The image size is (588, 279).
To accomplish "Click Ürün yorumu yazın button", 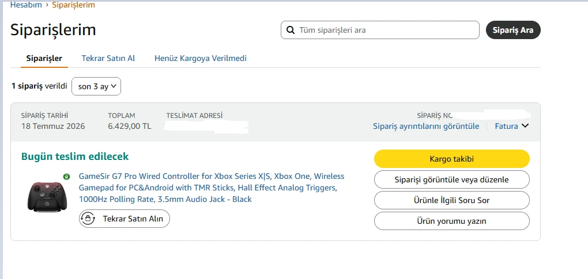I will tap(452, 221).
